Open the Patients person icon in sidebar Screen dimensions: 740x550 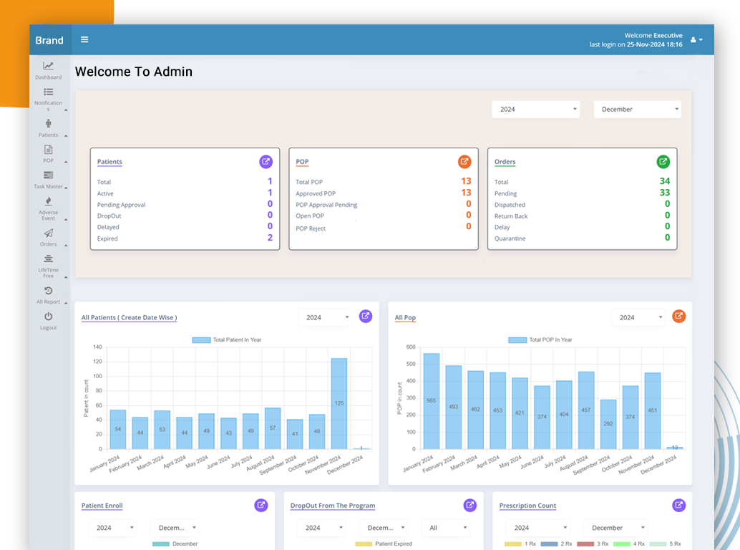[48, 124]
